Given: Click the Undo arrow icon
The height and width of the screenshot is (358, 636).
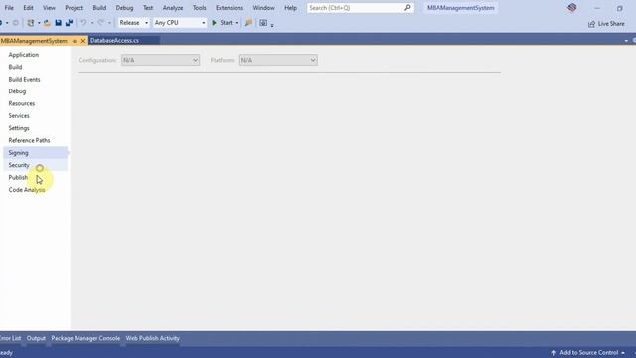Looking at the screenshot, I should tap(83, 23).
